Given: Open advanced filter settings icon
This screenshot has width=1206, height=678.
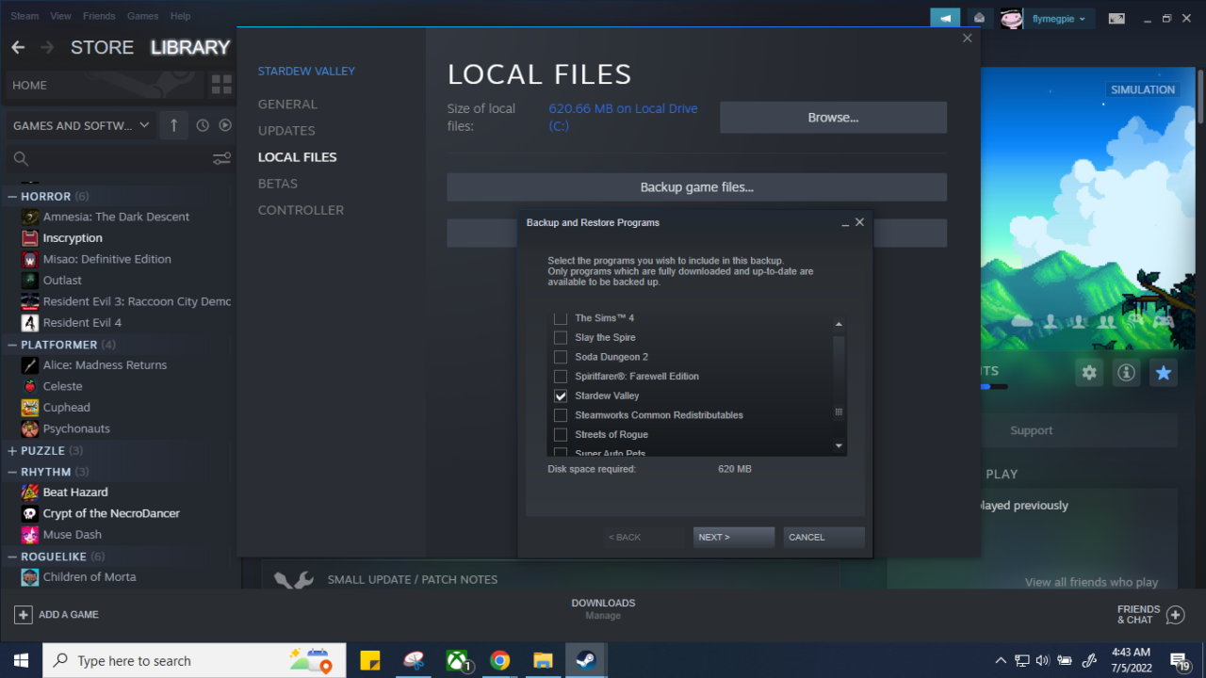Looking at the screenshot, I should click(x=221, y=159).
